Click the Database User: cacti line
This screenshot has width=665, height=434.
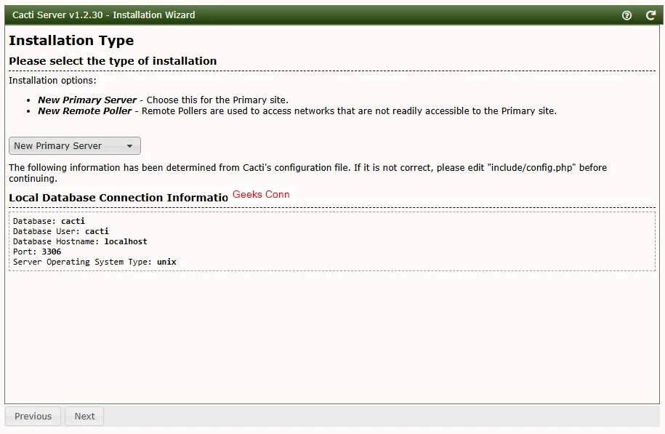click(x=61, y=231)
